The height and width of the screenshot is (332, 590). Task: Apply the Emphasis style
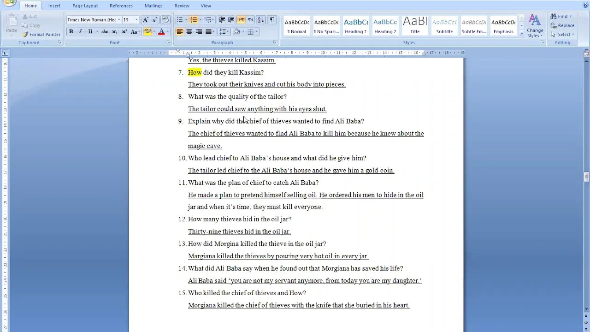(x=503, y=26)
